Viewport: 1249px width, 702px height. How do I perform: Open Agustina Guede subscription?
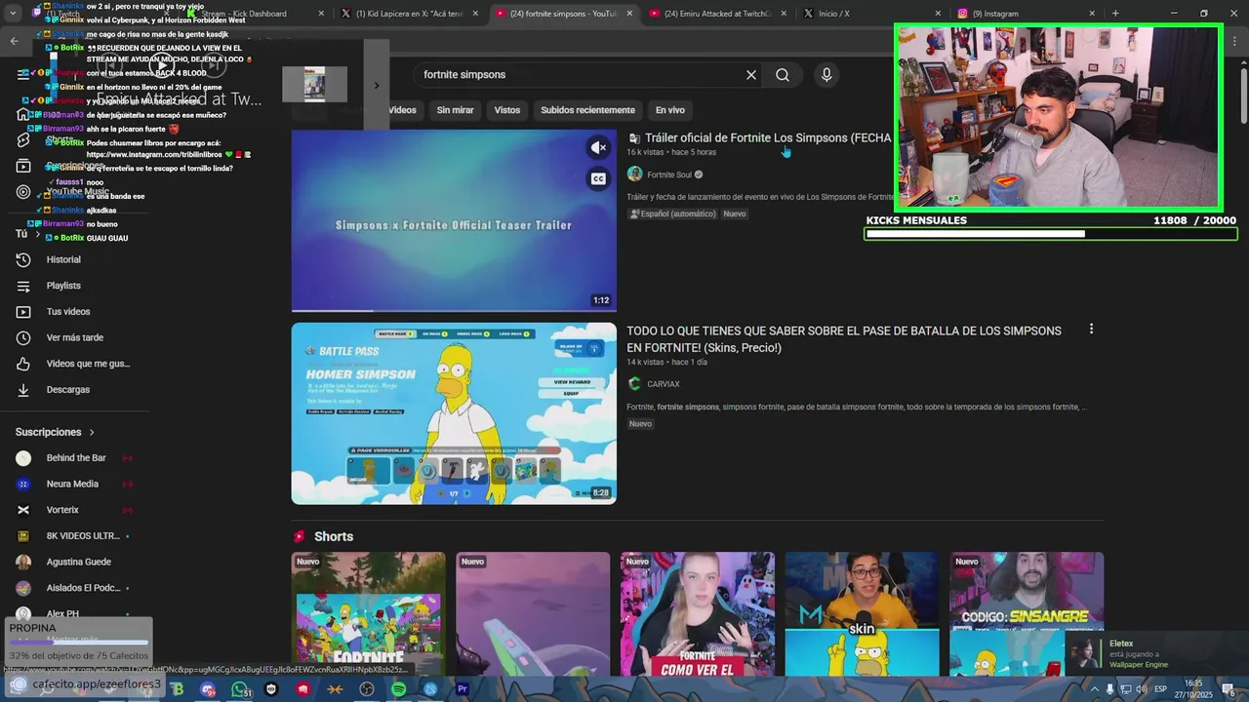point(78,562)
